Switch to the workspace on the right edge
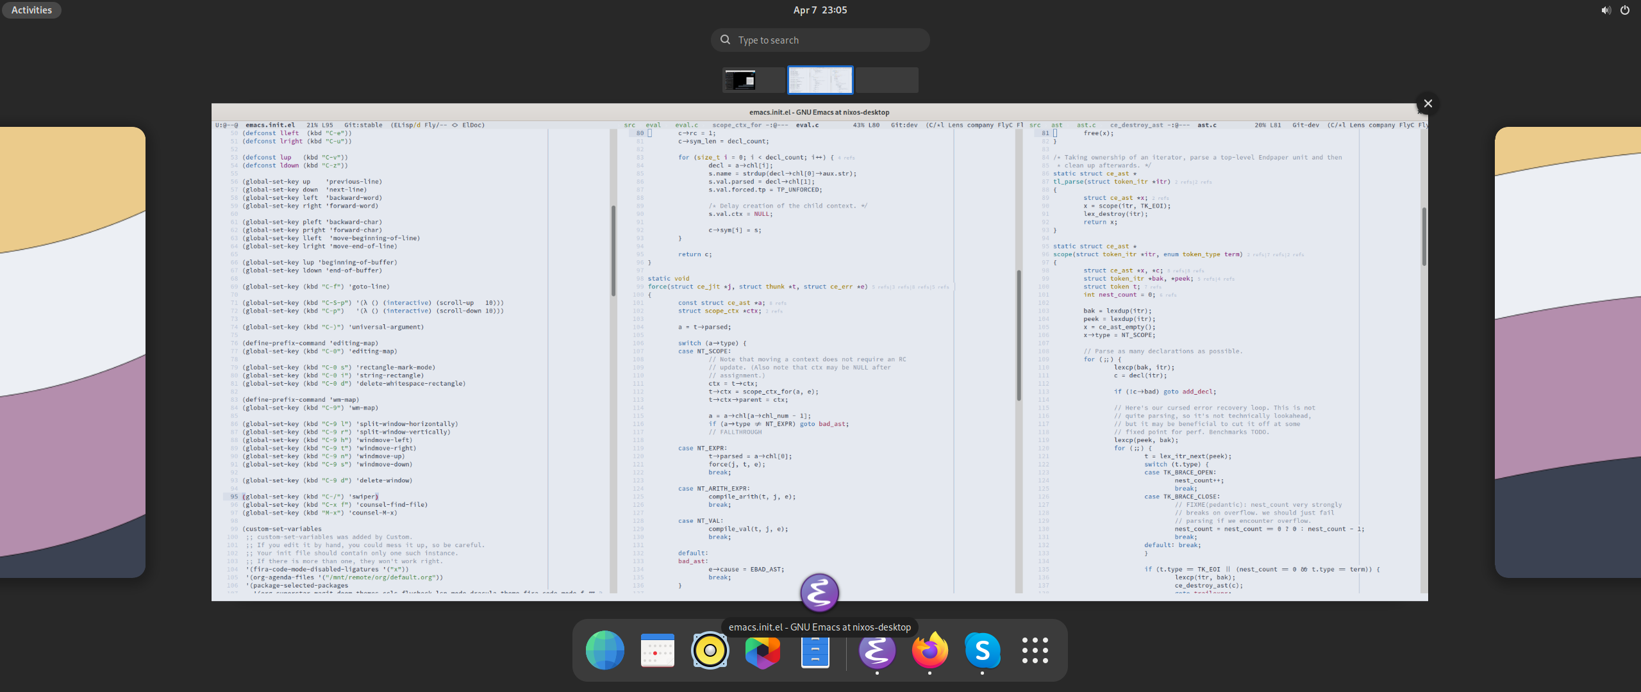 1567,352
